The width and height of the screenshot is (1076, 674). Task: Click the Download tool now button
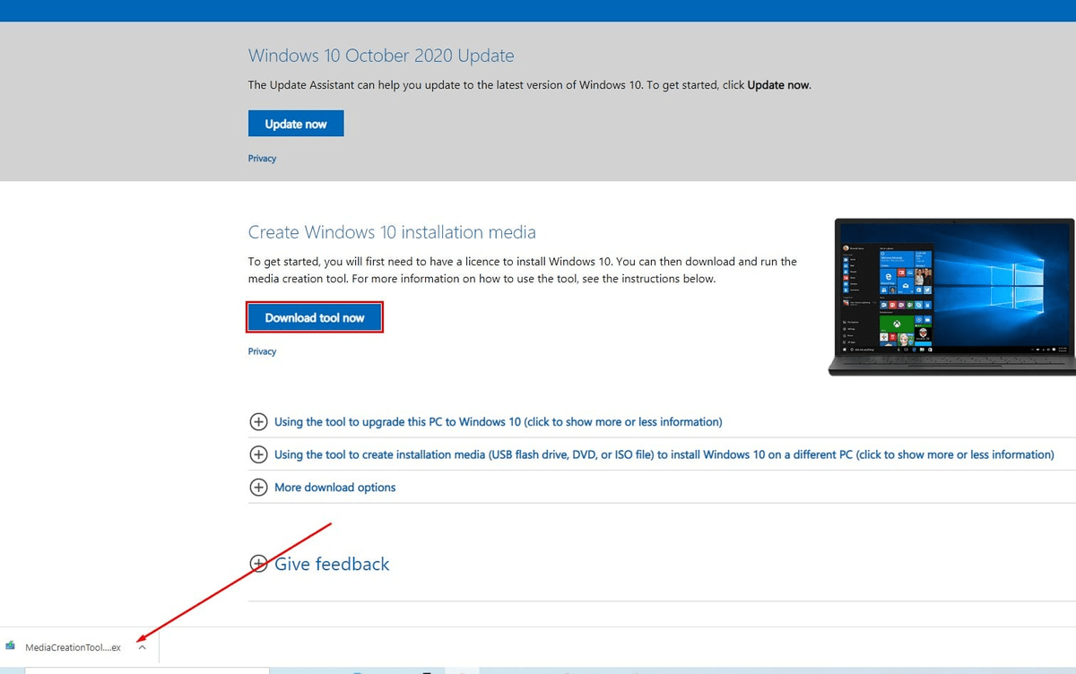tap(315, 316)
